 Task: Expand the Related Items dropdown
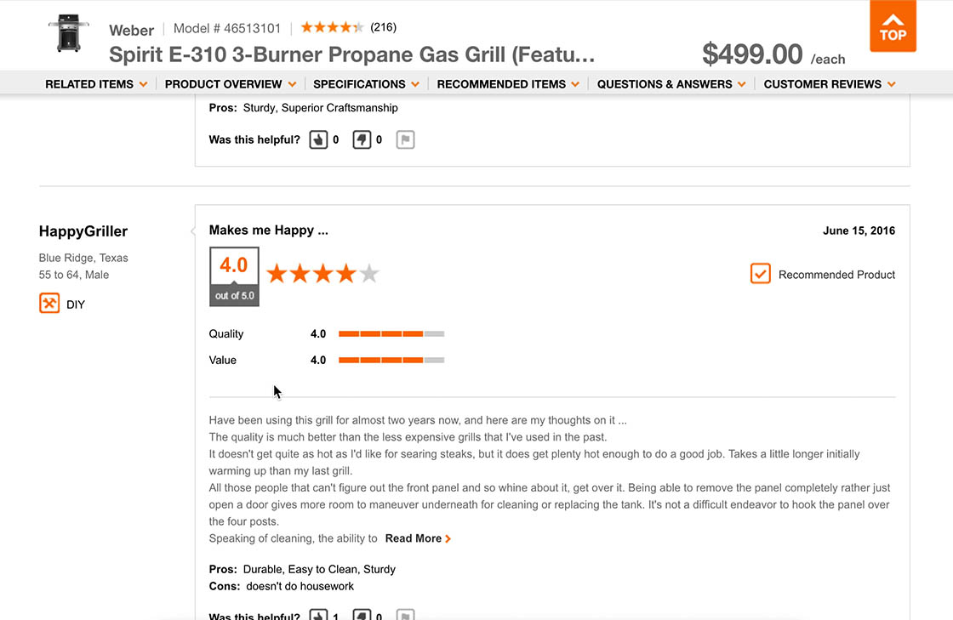pos(96,84)
